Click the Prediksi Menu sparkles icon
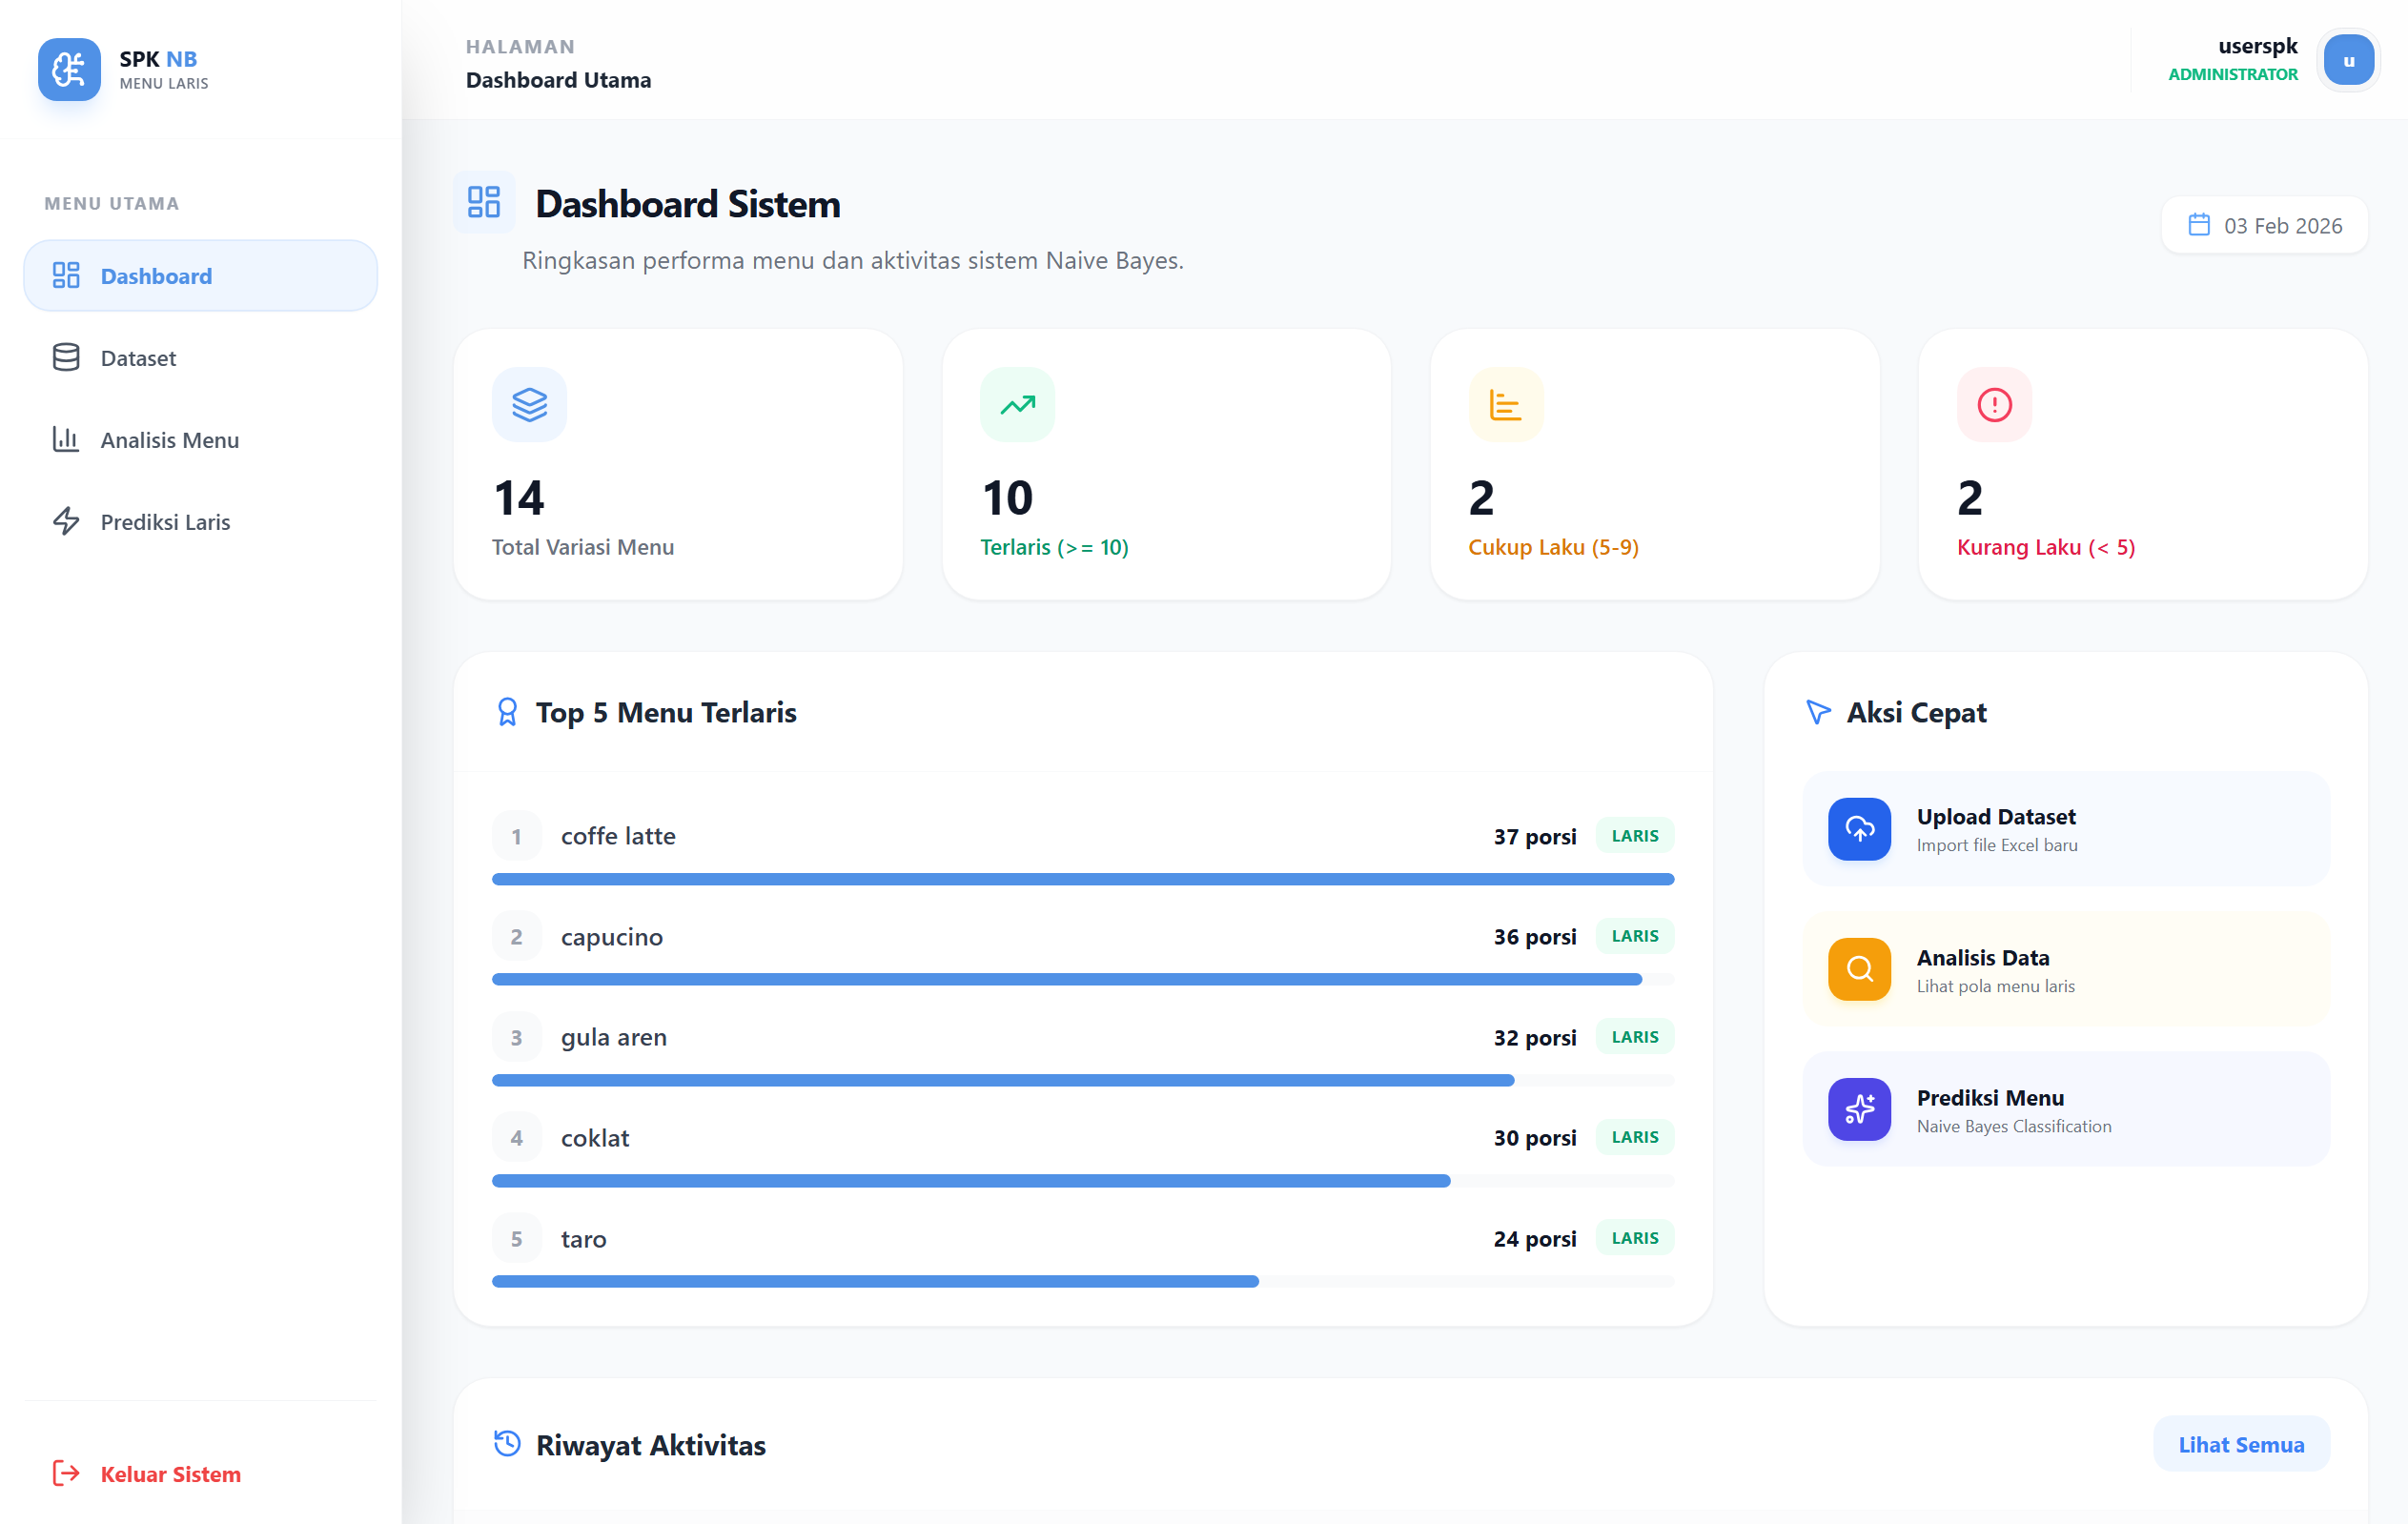Screen dimensions: 2408x1524 tap(1858, 1110)
